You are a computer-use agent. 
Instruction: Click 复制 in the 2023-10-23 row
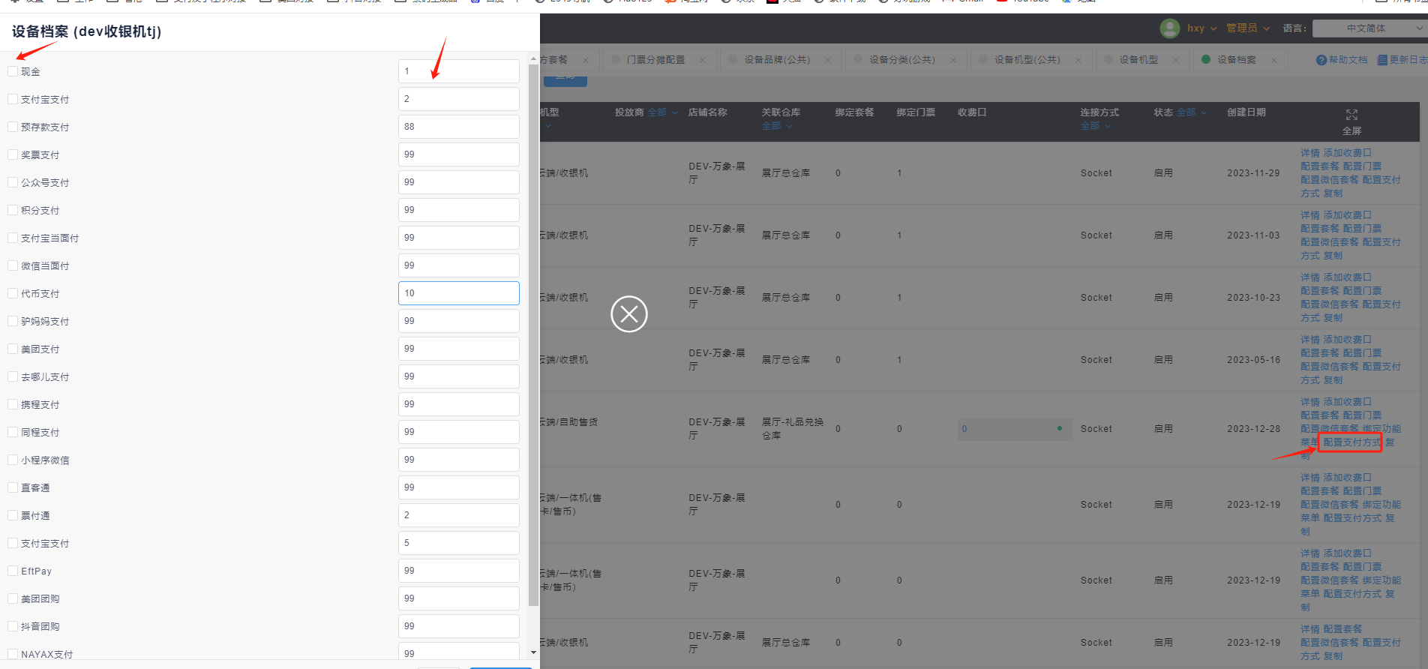pos(1333,318)
